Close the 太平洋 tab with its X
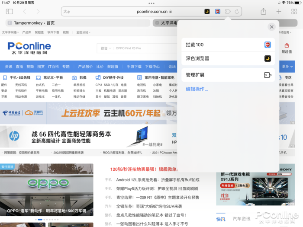 [157, 23]
